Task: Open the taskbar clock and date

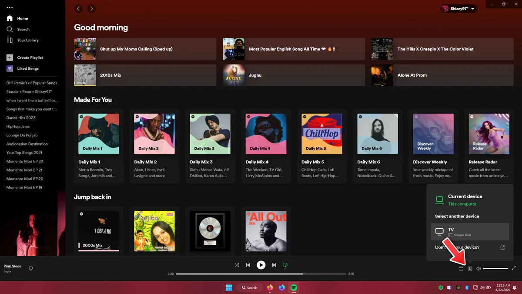Action: 503,287
